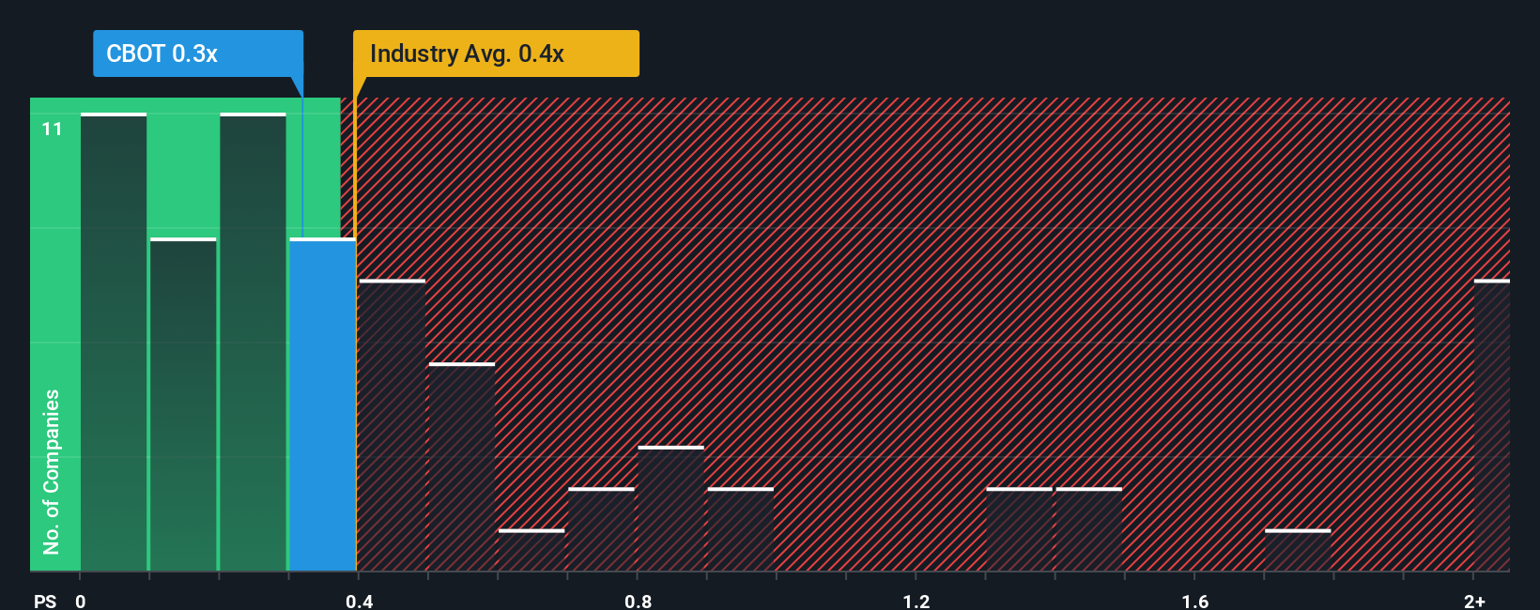Viewport: 1540px width, 610px height.
Task: Click the bar at 1.4
Action: [1089, 529]
